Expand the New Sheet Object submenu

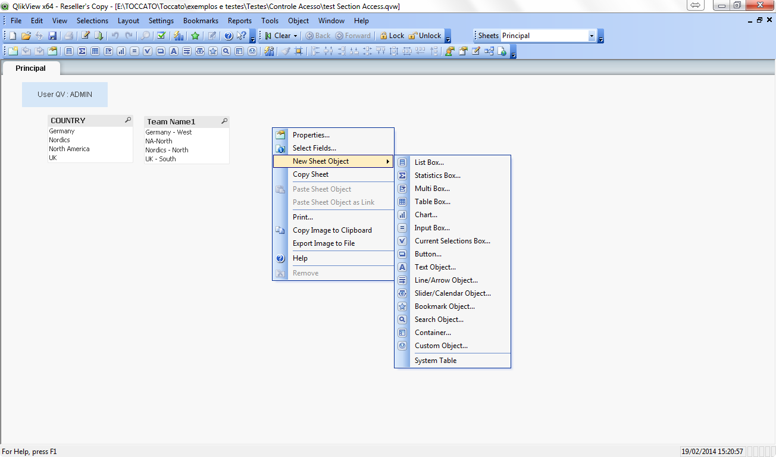pyautogui.click(x=333, y=161)
